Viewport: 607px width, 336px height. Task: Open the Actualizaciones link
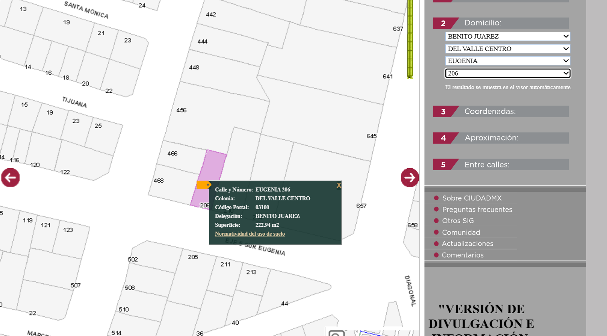tap(467, 244)
